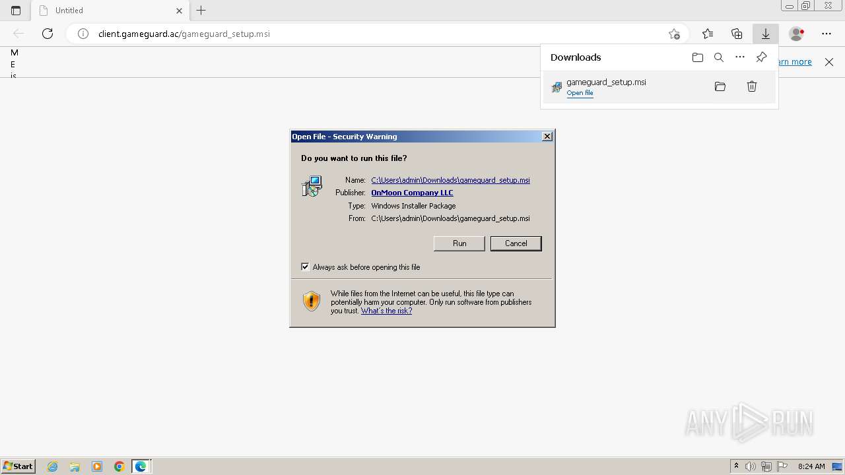Click the Show desktop button in tray
845x475 pixels.
pos(838,466)
